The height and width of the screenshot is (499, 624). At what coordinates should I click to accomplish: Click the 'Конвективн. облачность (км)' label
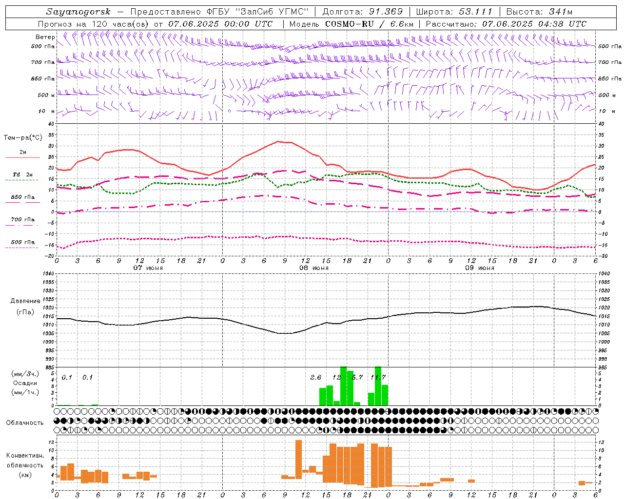[25, 465]
